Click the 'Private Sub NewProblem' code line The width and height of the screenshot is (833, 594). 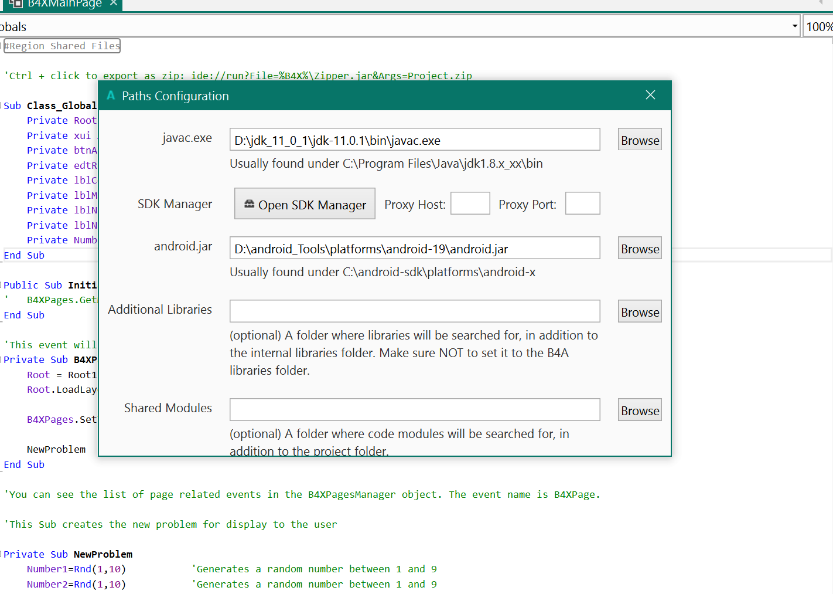(68, 554)
